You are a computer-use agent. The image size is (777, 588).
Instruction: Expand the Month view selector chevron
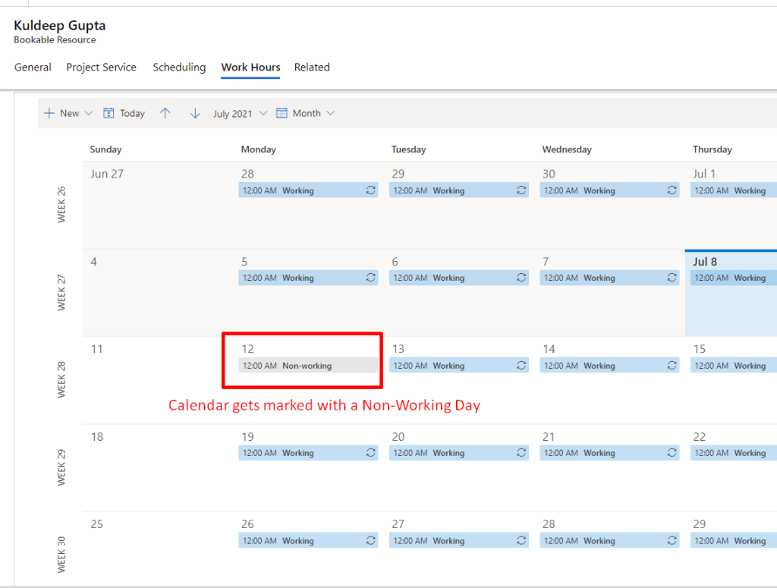tap(331, 113)
